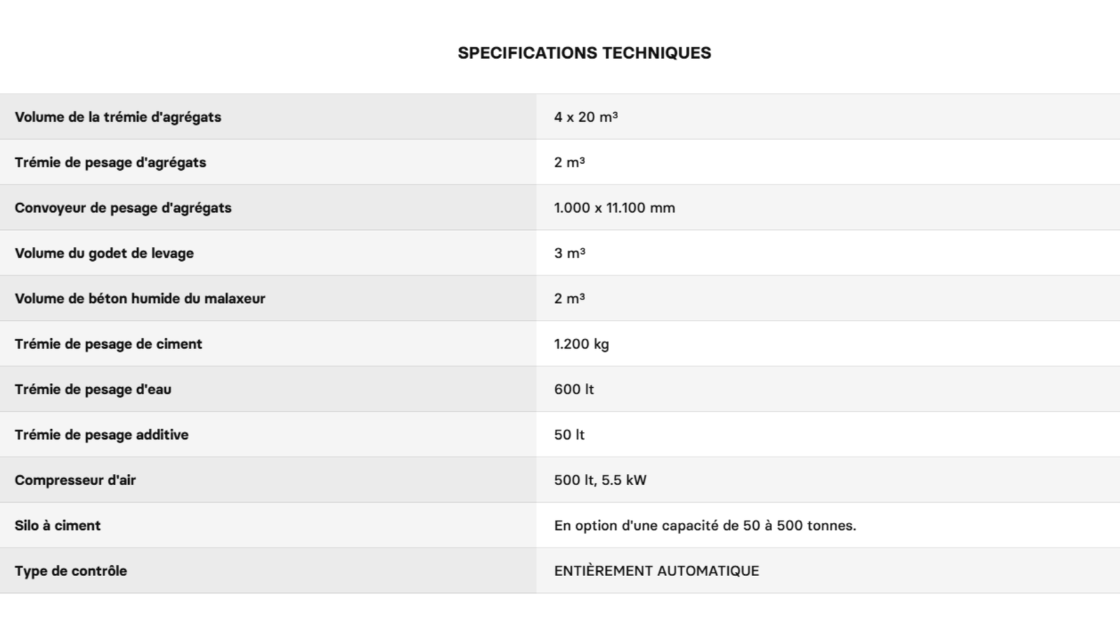Click Volume de béton humide du malaxeur
The image size is (1120, 630).
[139, 299]
